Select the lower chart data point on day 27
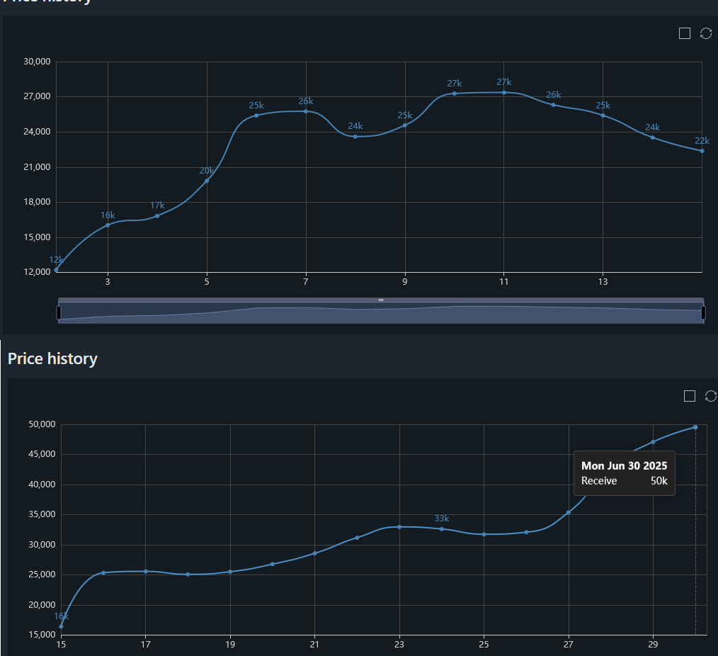The height and width of the screenshot is (656, 718). tap(569, 512)
